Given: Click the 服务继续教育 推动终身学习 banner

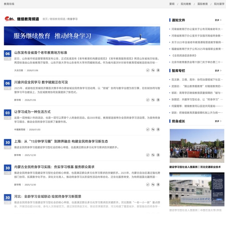Looking at the screenshot, I should tap(82, 36).
